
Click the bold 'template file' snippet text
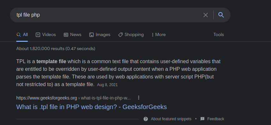51,62
